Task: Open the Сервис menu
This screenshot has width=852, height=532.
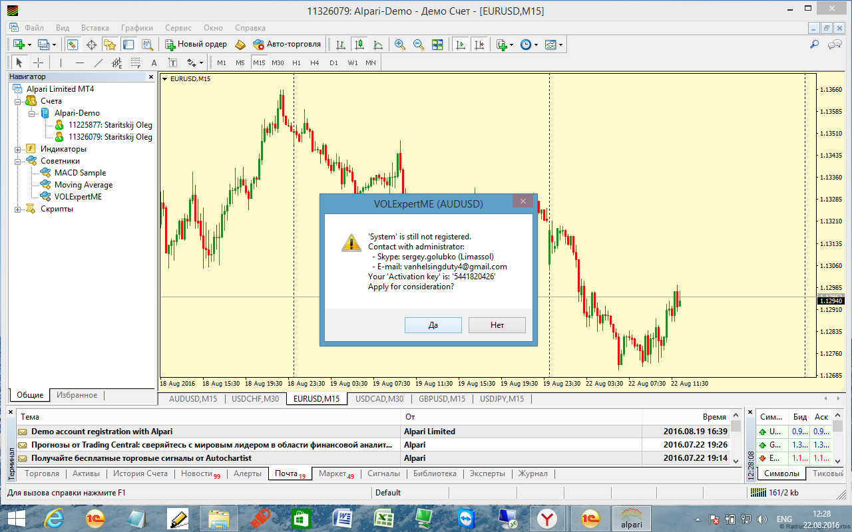Action: coord(178,28)
